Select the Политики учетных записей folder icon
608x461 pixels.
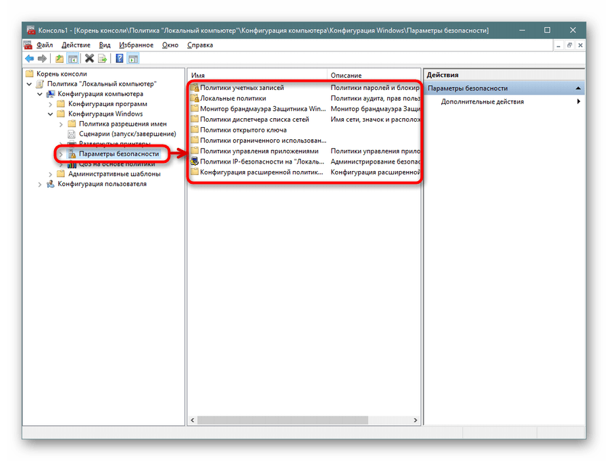195,88
